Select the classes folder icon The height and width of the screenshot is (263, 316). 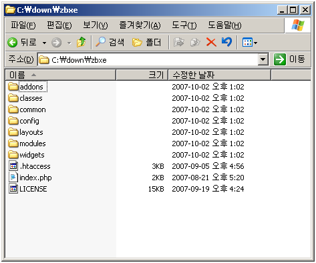(x=13, y=97)
